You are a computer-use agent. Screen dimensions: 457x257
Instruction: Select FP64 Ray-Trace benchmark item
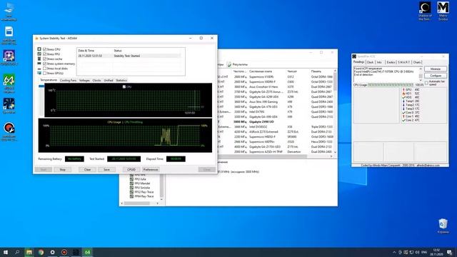click(144, 196)
